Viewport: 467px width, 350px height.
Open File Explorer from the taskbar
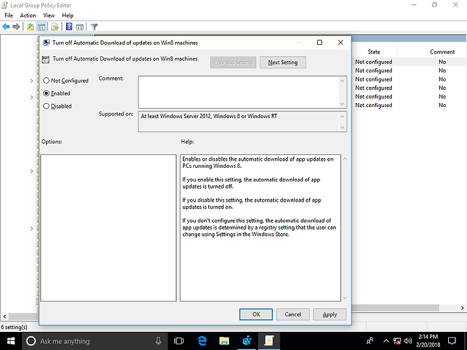[224, 341]
